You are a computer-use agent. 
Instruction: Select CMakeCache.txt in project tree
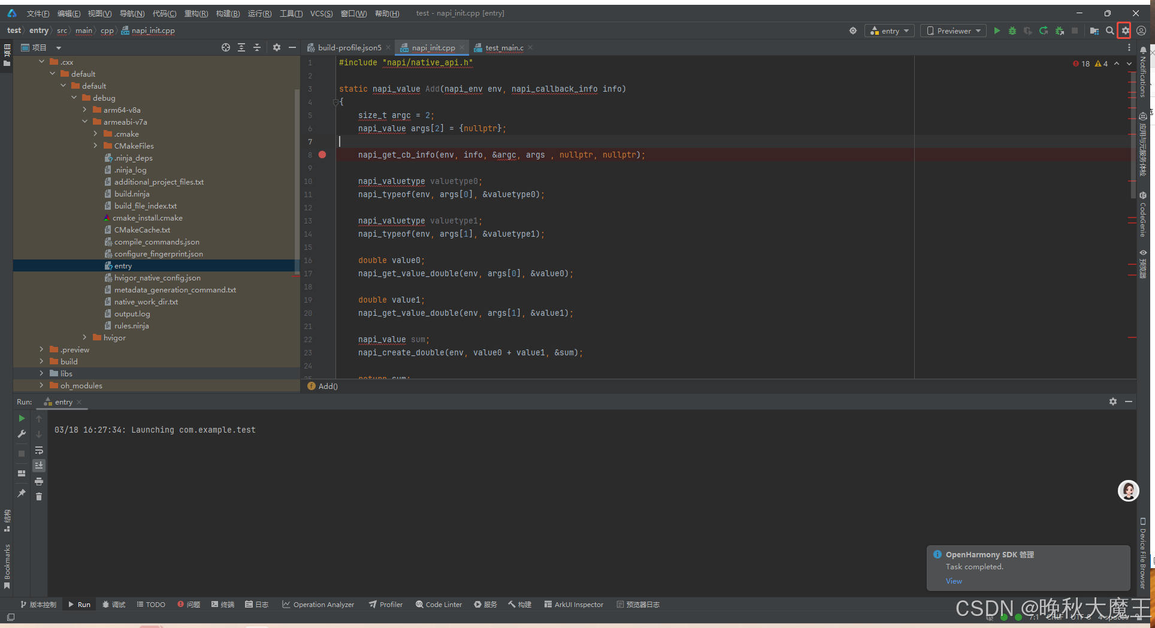[142, 230]
